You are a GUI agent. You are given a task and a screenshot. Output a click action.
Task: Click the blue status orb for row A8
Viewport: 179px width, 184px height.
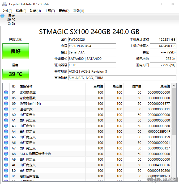pos(6,154)
